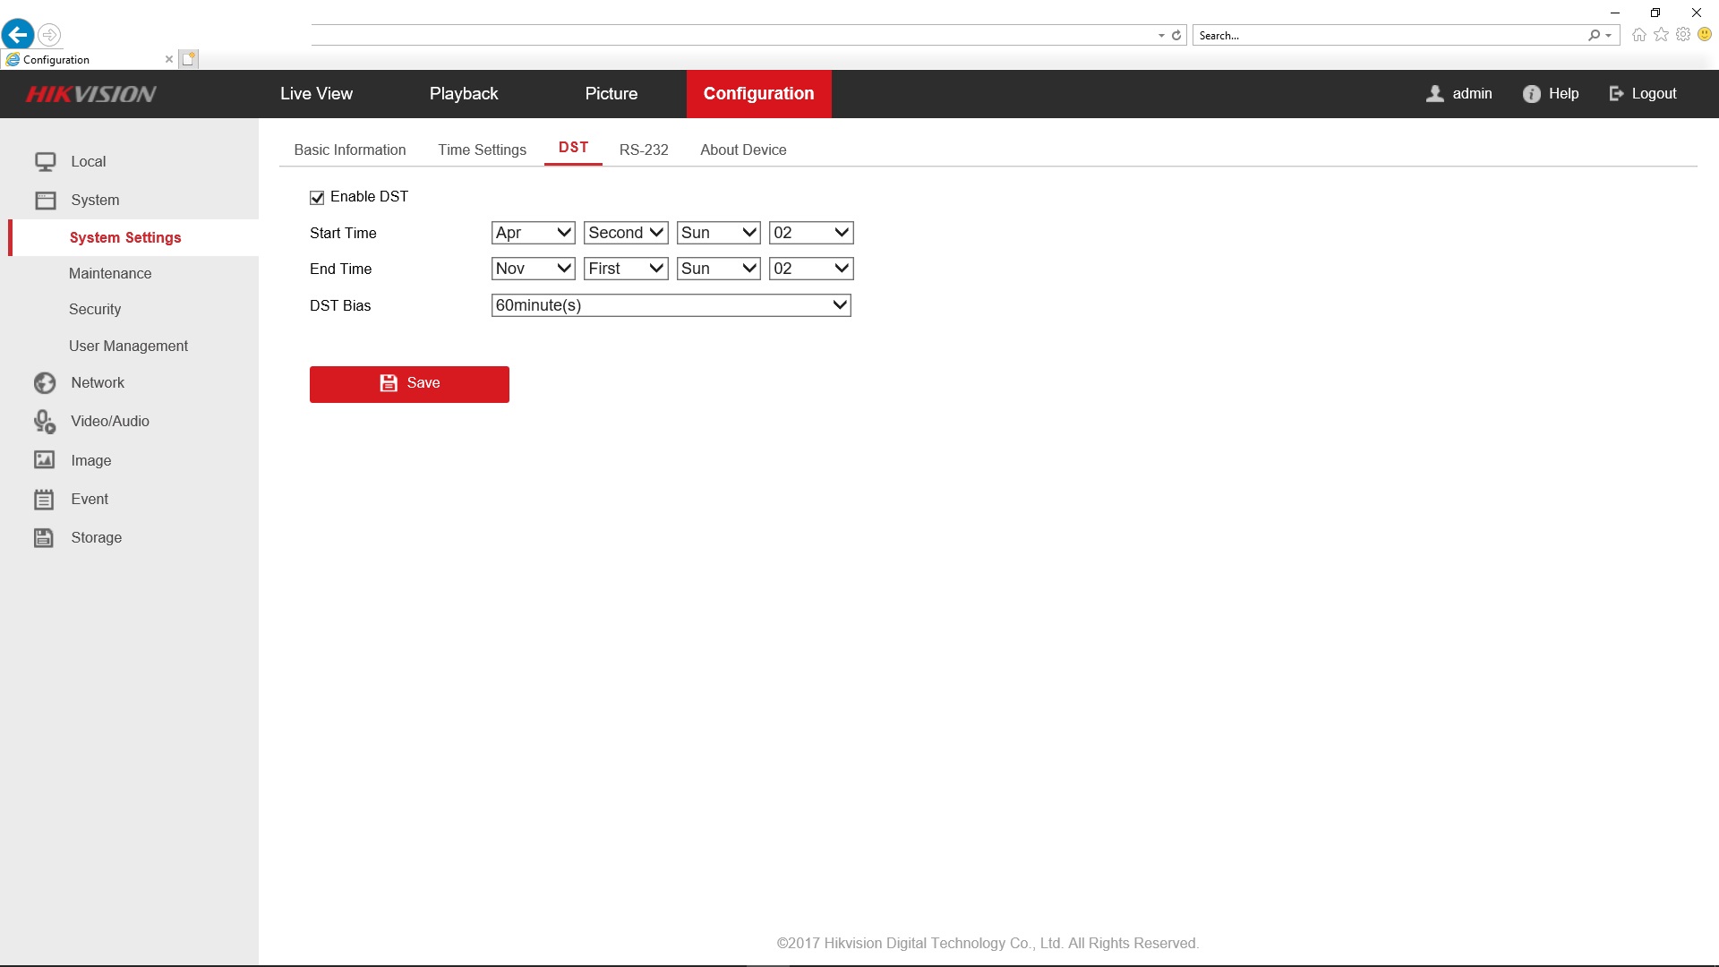
Task: Click the Event calendar icon
Action: click(x=44, y=500)
